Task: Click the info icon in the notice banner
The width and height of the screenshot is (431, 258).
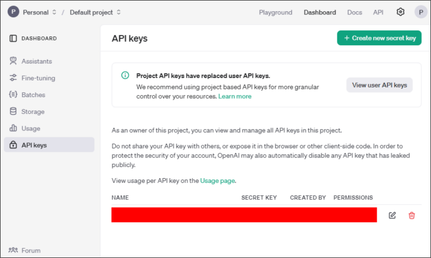Action: pos(125,75)
